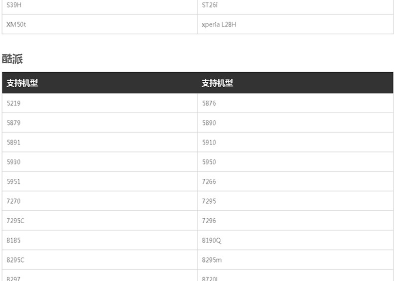The image size is (394, 281).
Task: Click the 5876 model entry
Action: pyautogui.click(x=209, y=103)
